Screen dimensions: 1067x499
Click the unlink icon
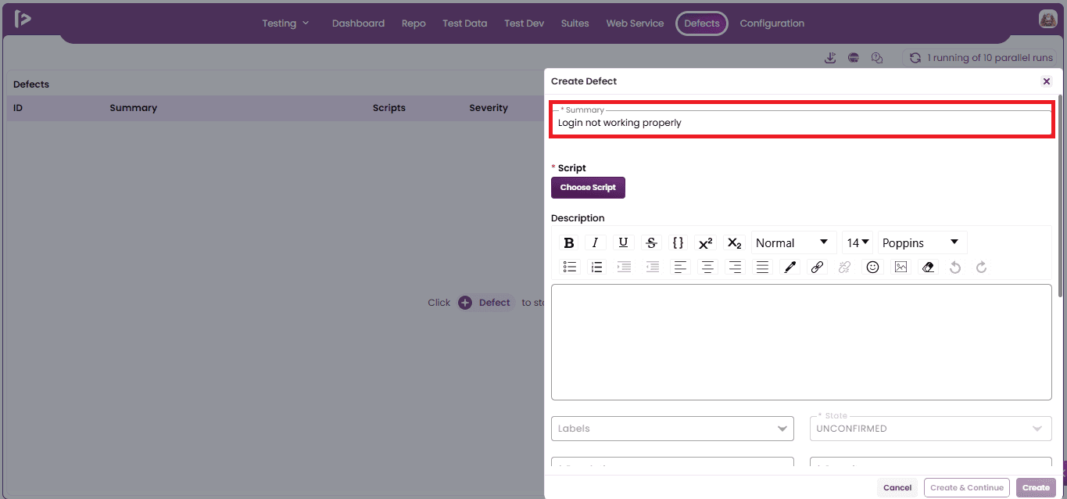tap(844, 267)
